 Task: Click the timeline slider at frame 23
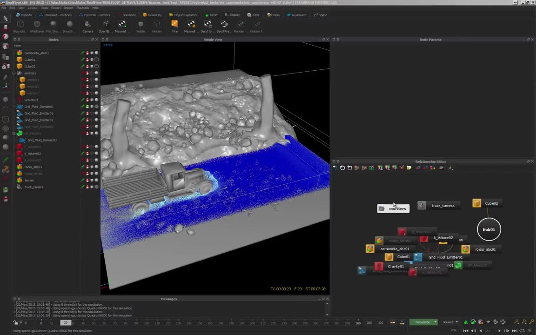coord(65,322)
